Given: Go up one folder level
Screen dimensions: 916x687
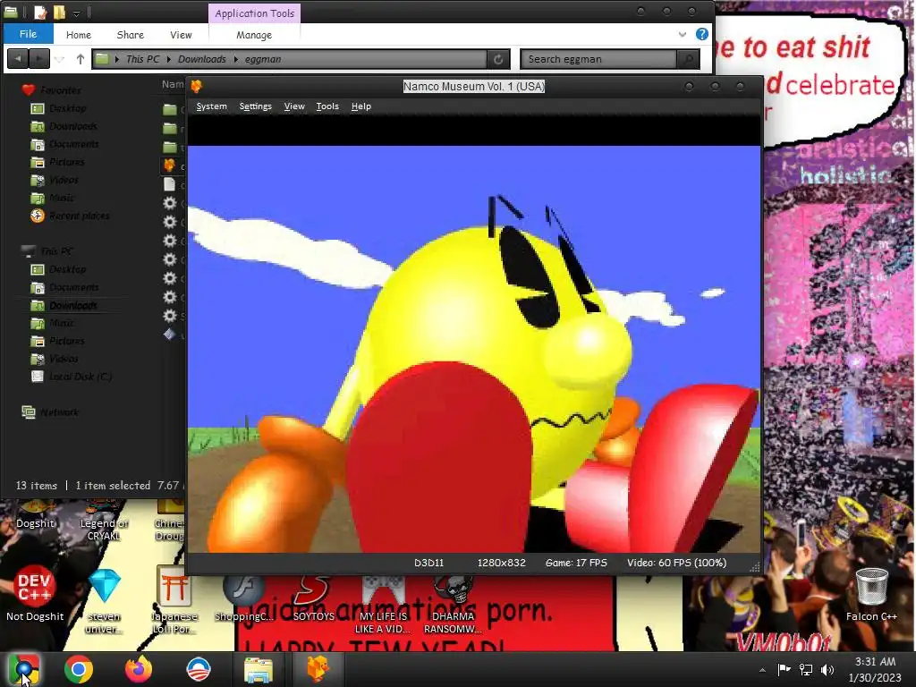Looking at the screenshot, I should pos(80,59).
